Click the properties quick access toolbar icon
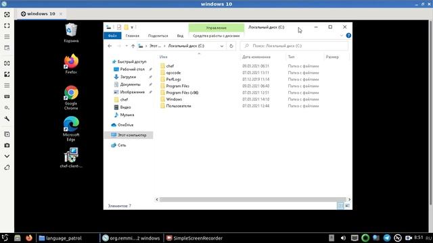This screenshot has width=433, height=243. tap(119, 27)
